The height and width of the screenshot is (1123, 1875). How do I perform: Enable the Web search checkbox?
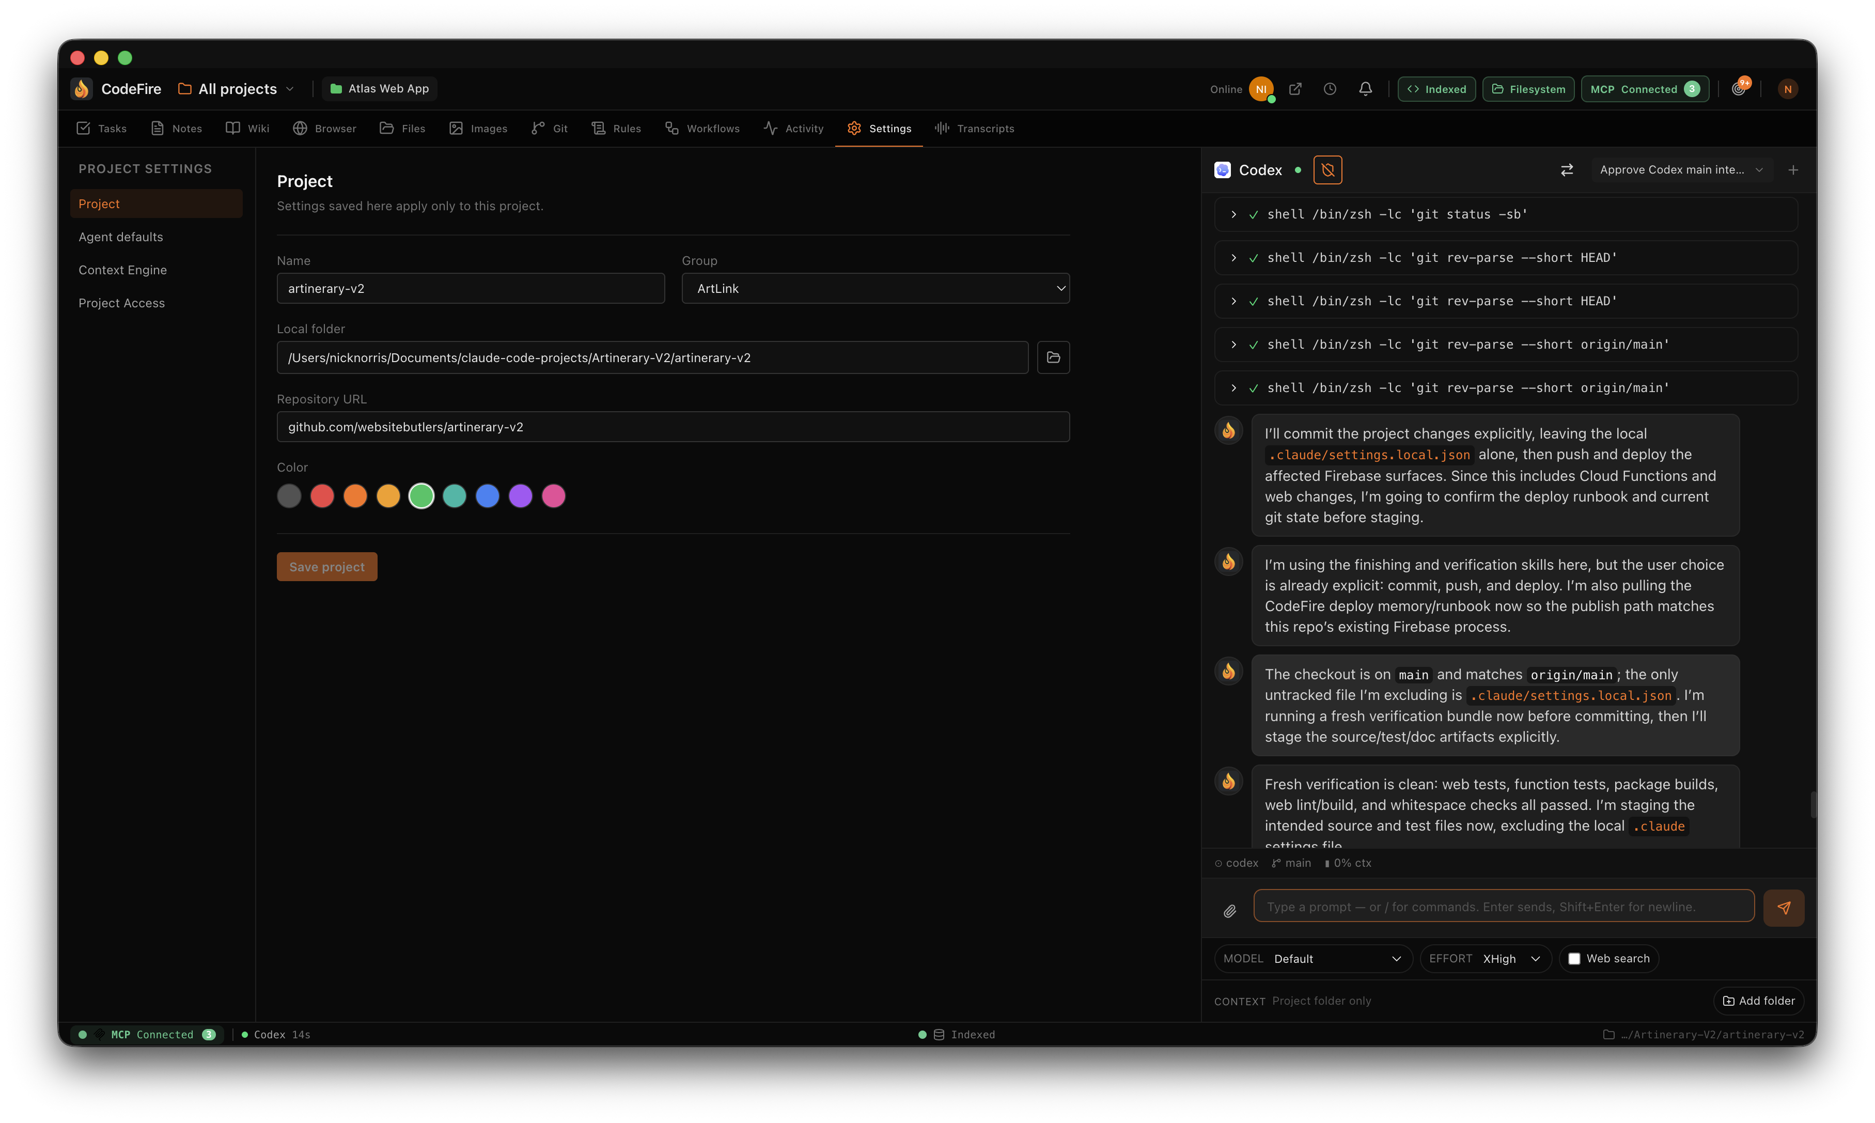[x=1574, y=958]
